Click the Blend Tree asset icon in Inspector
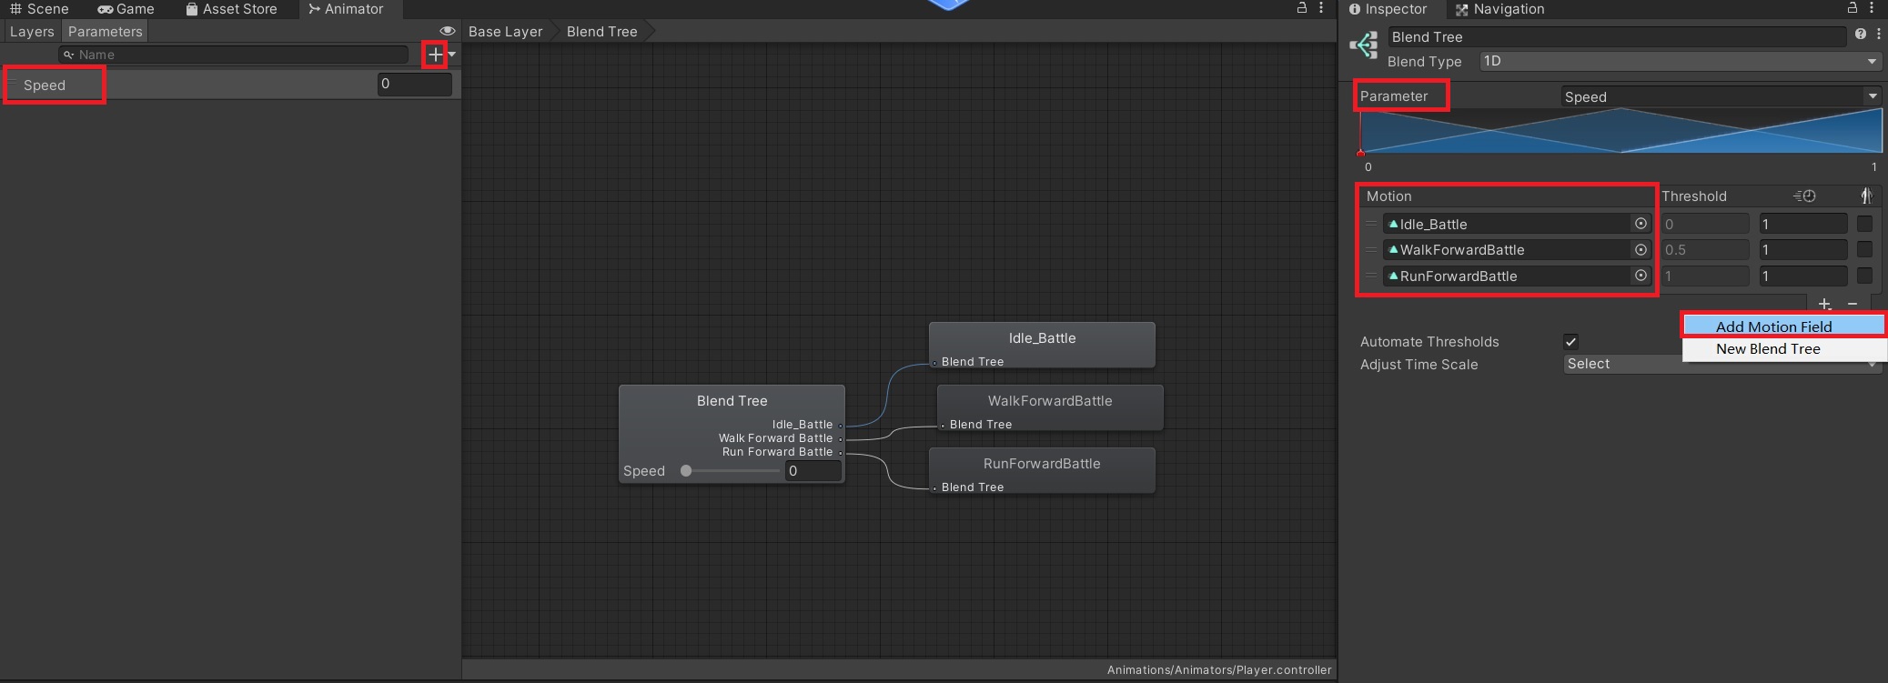The image size is (1888, 683). (1364, 45)
